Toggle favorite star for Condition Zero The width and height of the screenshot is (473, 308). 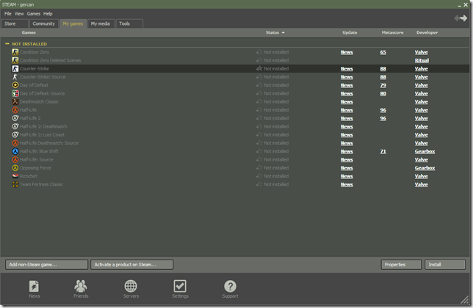(259, 52)
